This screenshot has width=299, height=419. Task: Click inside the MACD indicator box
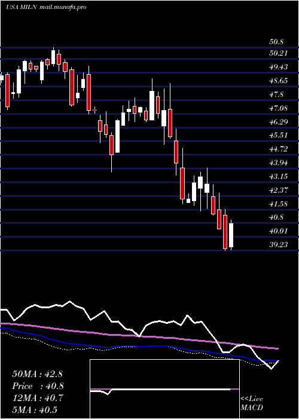coord(164,389)
